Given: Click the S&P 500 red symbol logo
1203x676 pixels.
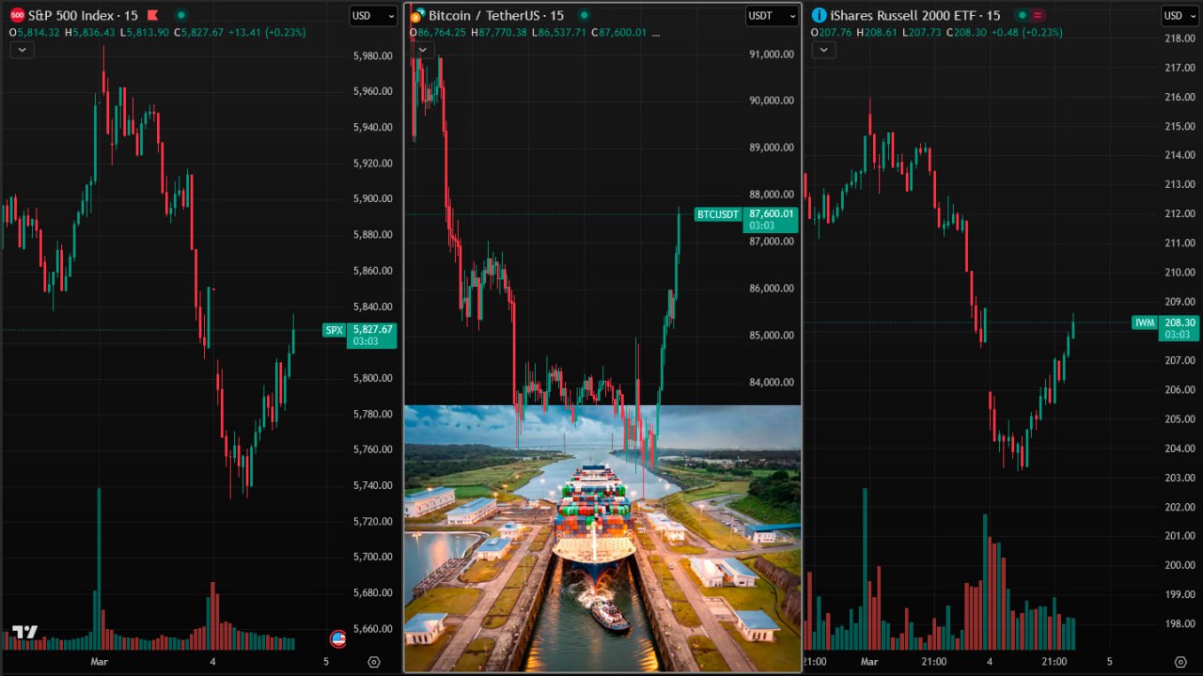Looking at the screenshot, I should [17, 15].
